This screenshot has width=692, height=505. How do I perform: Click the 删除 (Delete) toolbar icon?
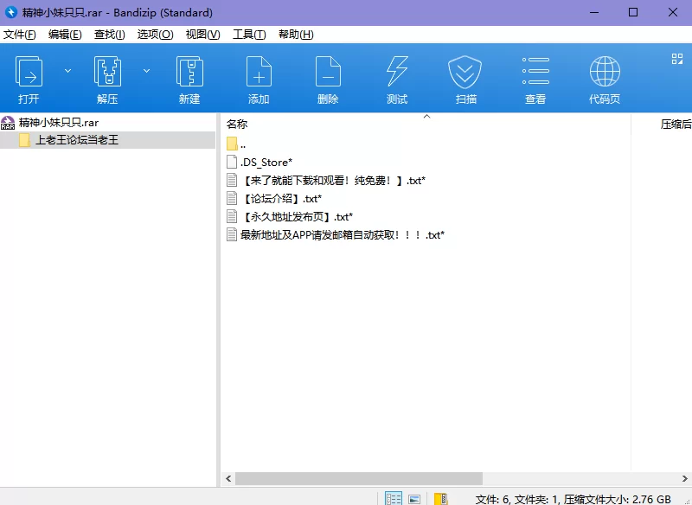coord(328,73)
